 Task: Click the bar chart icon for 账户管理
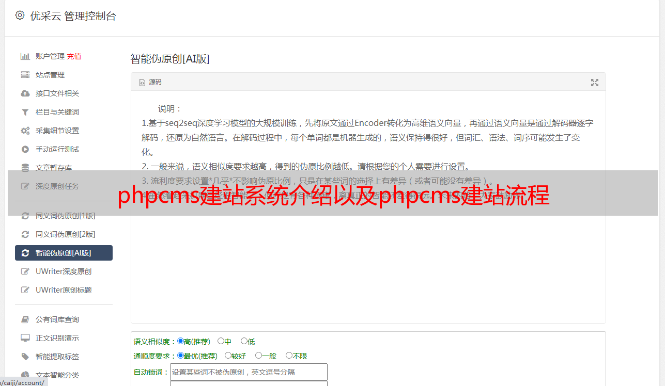(x=25, y=56)
